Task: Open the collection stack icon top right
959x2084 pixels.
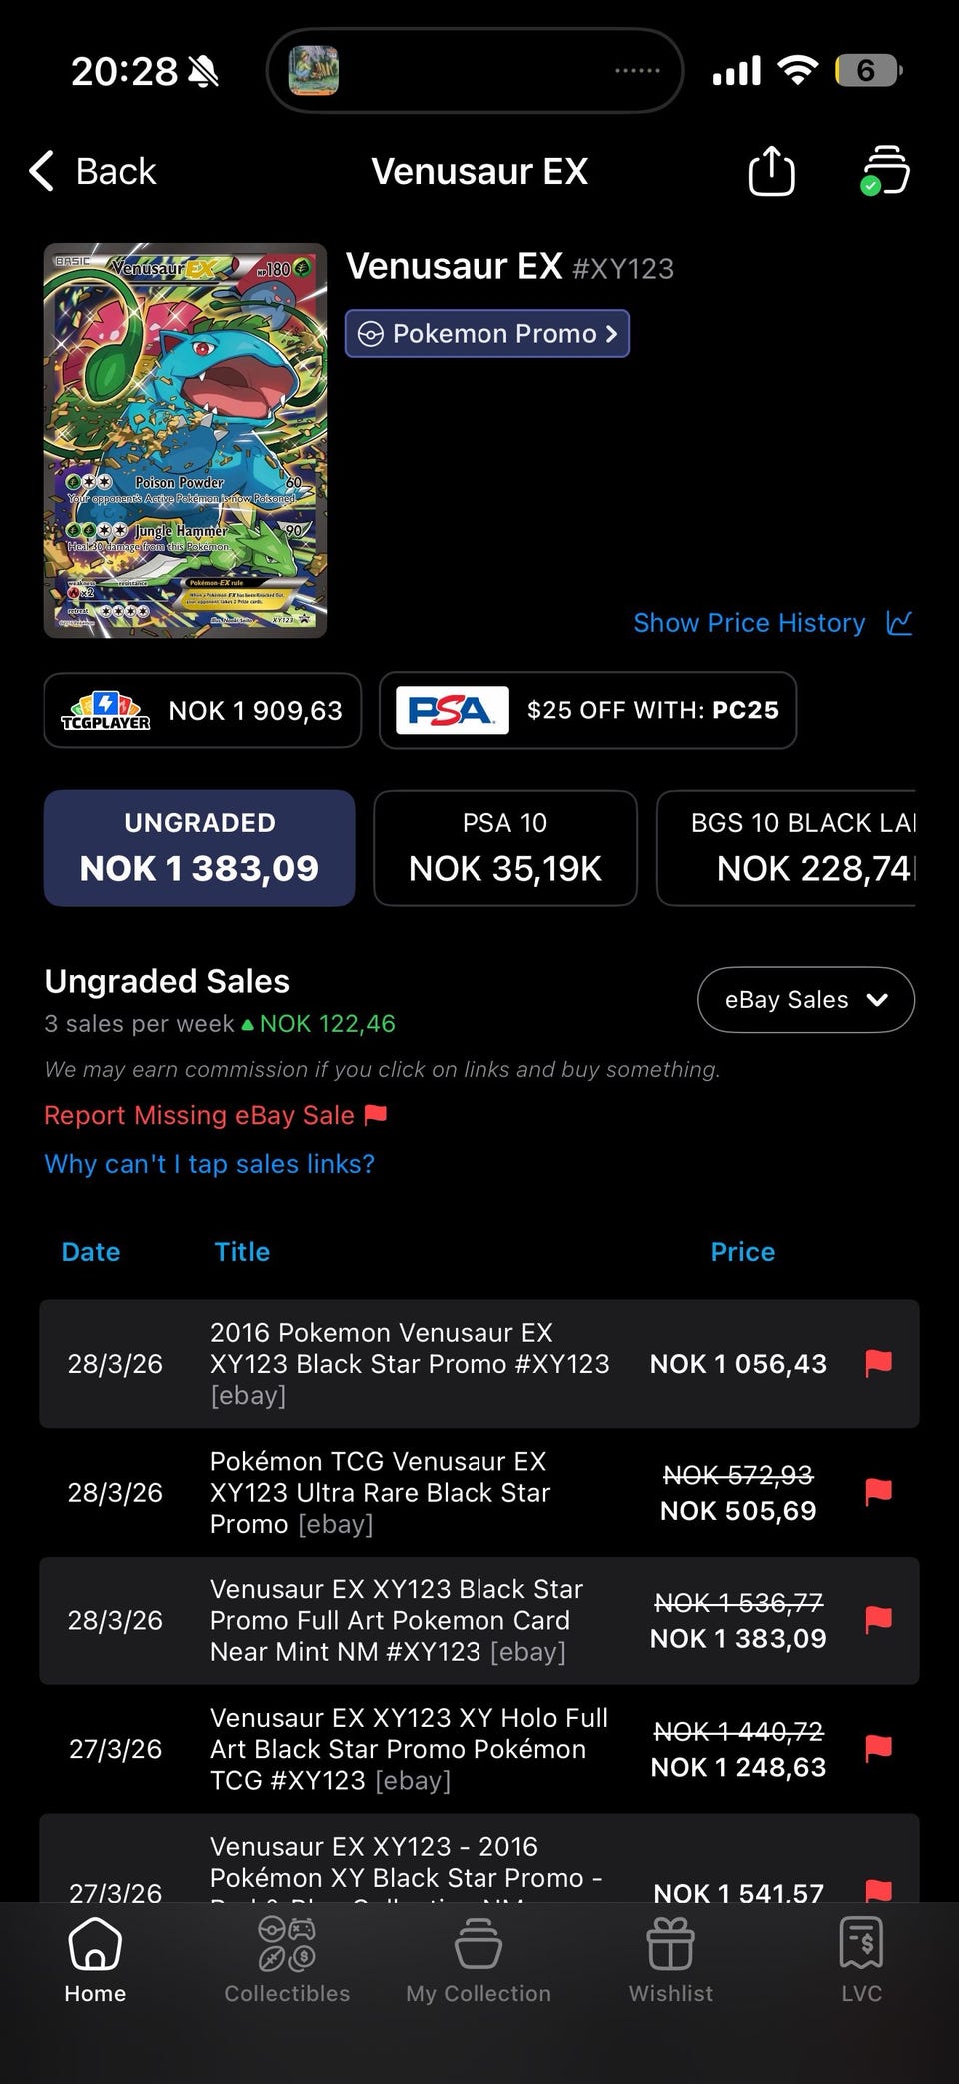Action: pos(885,171)
